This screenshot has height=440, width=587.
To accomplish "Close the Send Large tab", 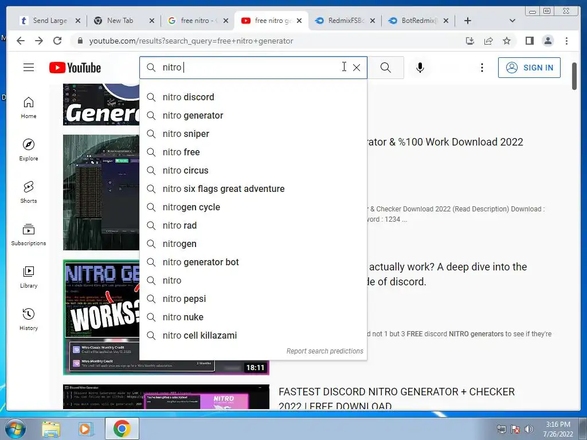I will coord(78,21).
